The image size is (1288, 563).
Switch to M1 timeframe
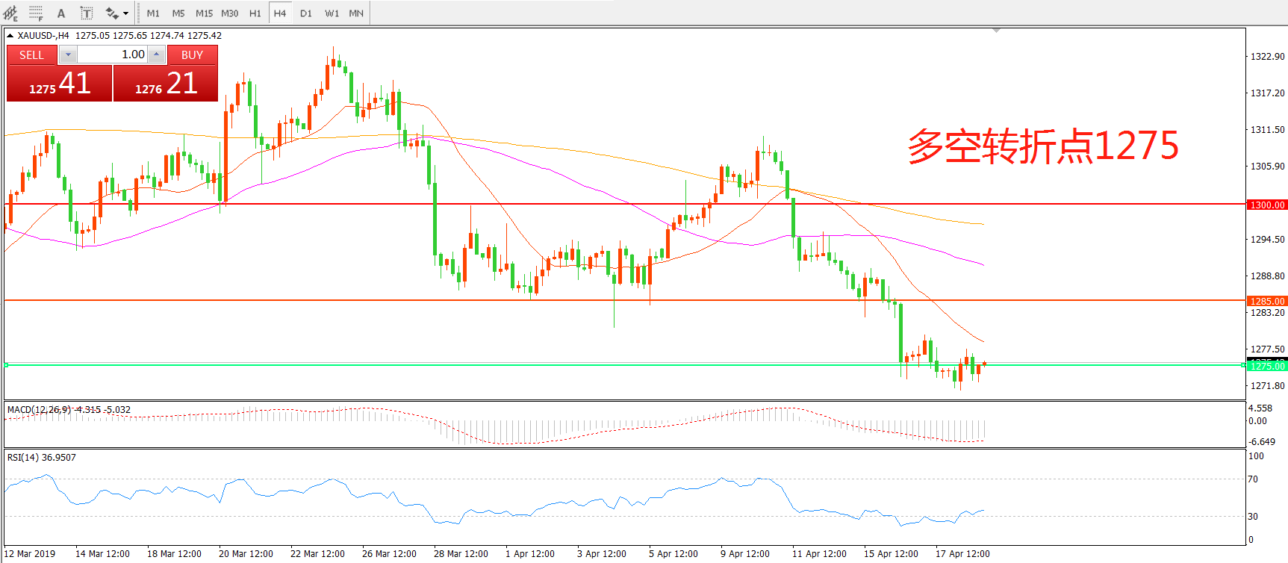point(153,13)
